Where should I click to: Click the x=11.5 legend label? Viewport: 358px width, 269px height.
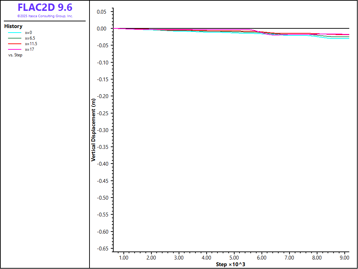(31, 44)
